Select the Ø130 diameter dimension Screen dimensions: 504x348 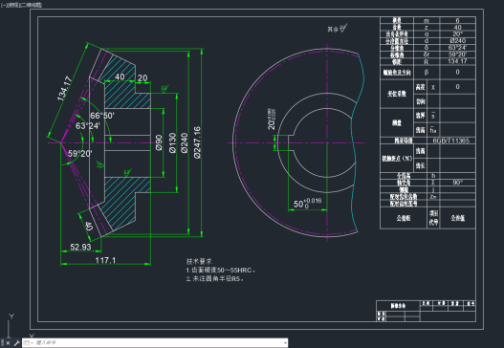click(x=172, y=142)
